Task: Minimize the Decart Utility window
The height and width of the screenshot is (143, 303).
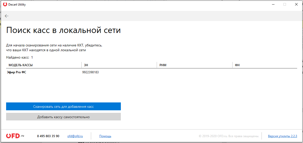Action: [x=273, y=4]
